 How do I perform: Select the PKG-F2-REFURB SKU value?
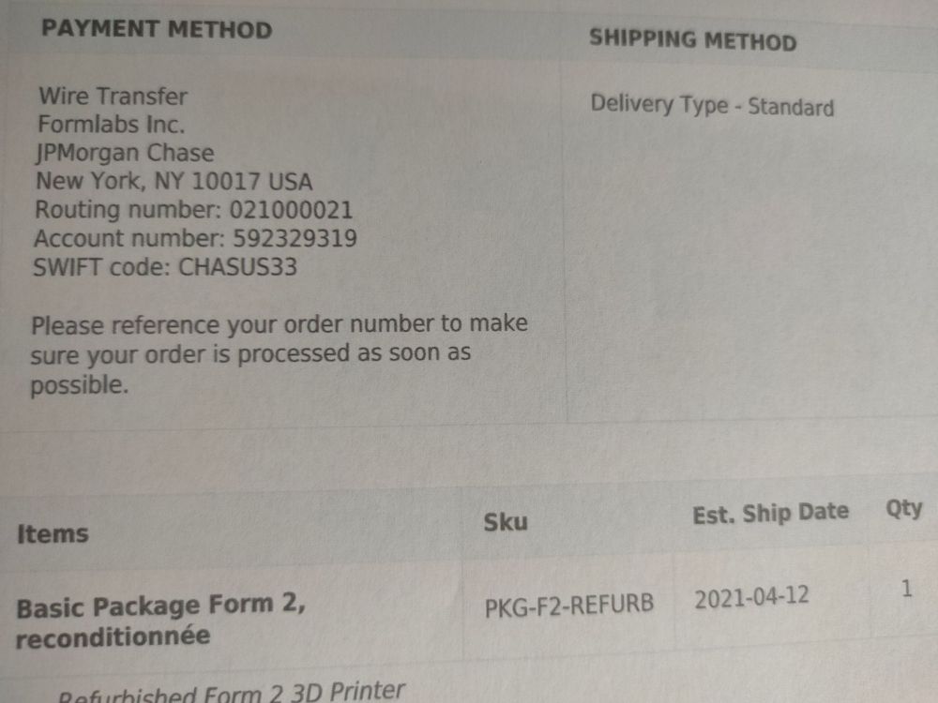click(x=568, y=605)
